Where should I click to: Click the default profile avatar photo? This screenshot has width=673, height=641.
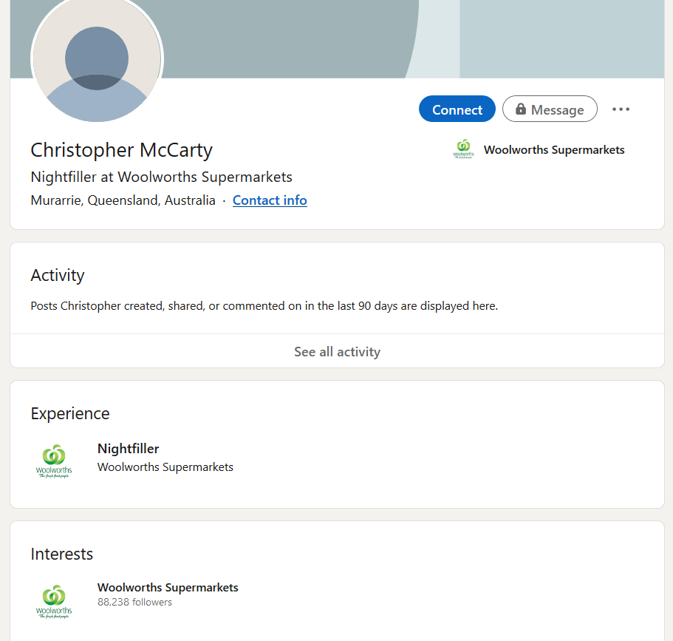click(x=97, y=59)
